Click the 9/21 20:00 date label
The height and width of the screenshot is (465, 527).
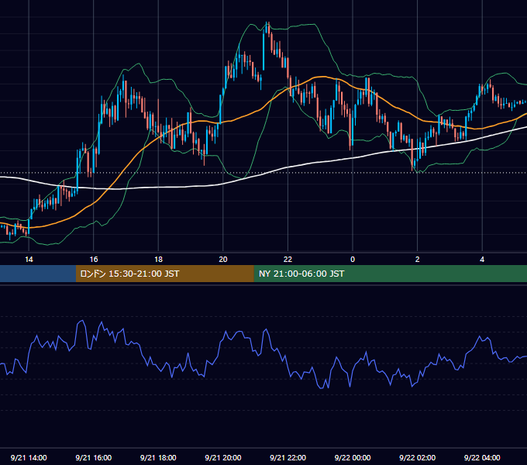(x=223, y=457)
